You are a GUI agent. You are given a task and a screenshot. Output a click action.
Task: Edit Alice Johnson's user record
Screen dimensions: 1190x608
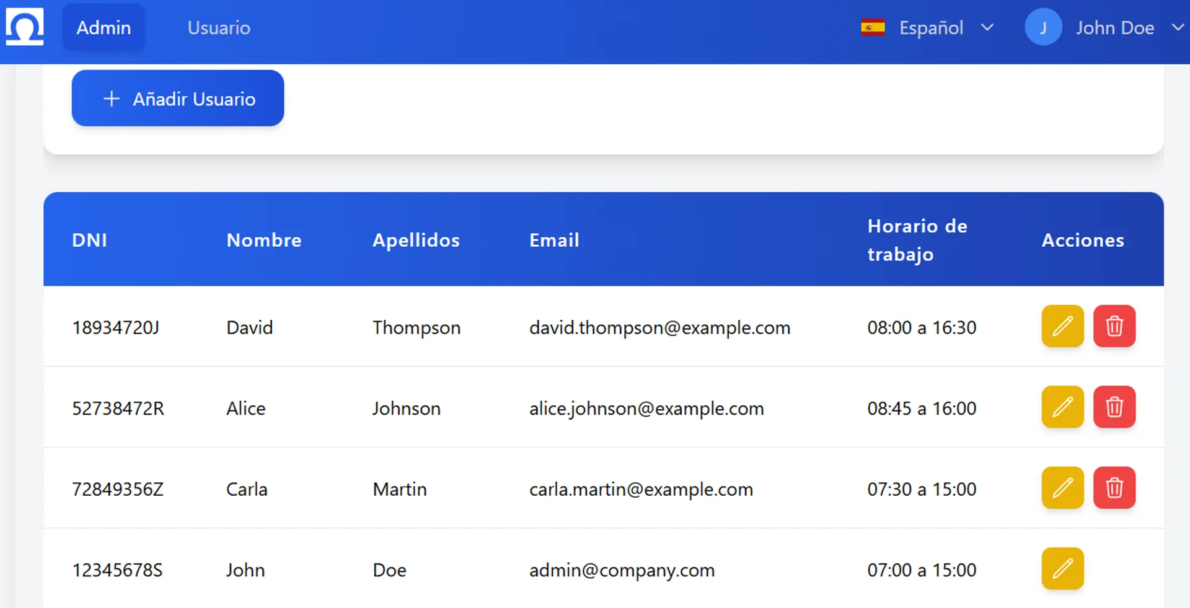1062,407
